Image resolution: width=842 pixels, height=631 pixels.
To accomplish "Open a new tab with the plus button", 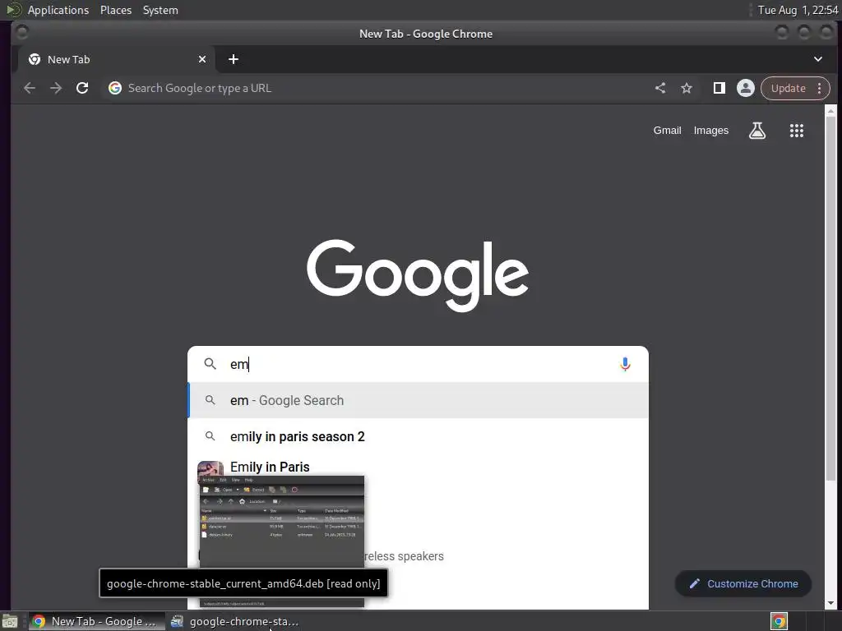I will coord(233,59).
